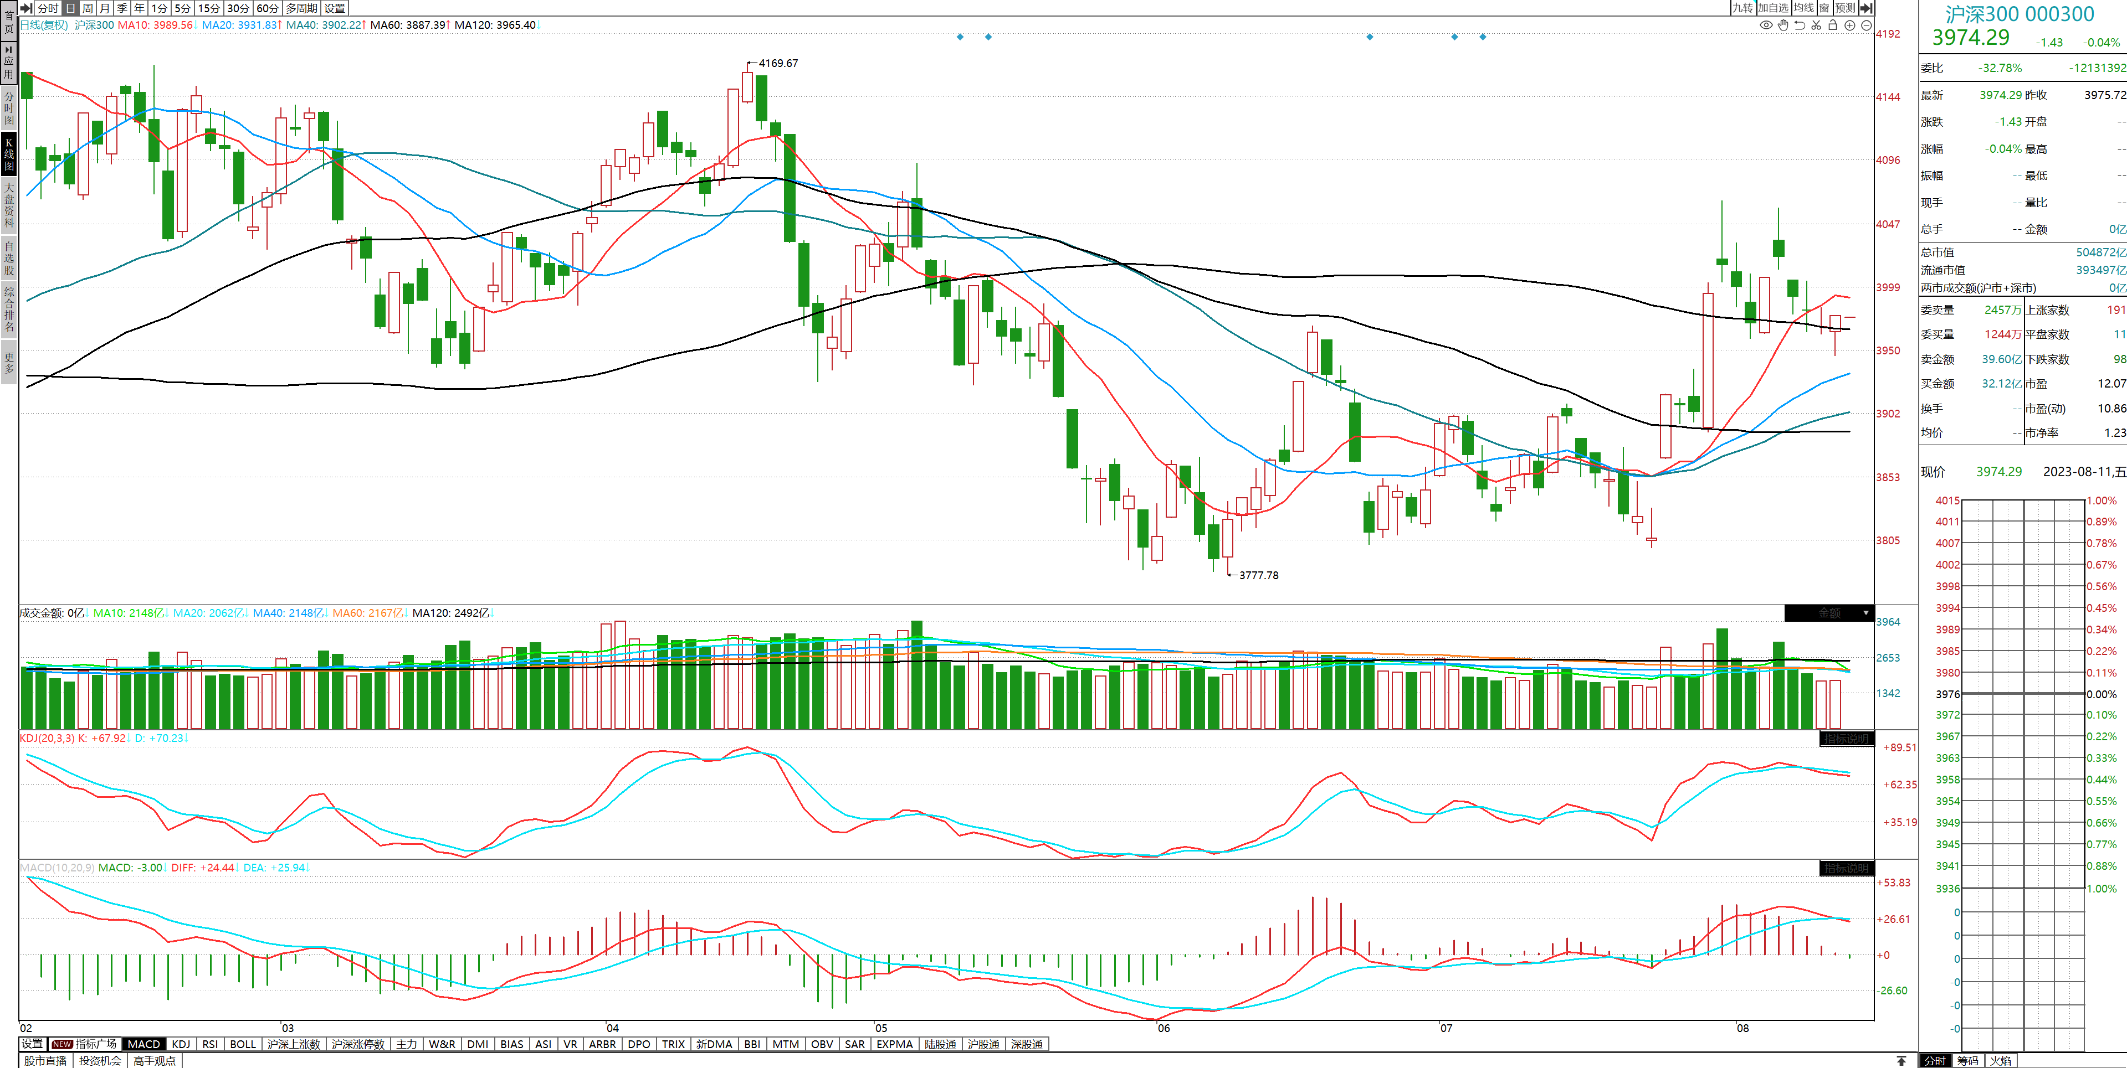Click the blue diamond marker atop chart
Viewport: 2127px width, 1068px height.
pos(960,37)
